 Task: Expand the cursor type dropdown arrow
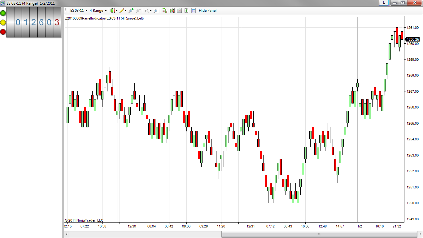click(150, 11)
